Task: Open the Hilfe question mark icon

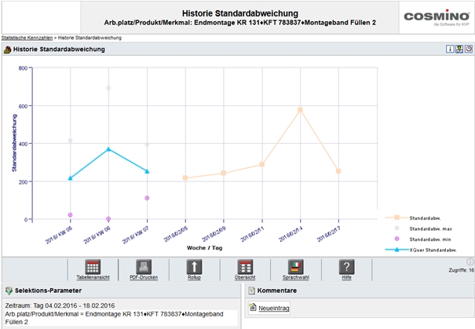Action: pos(345,266)
